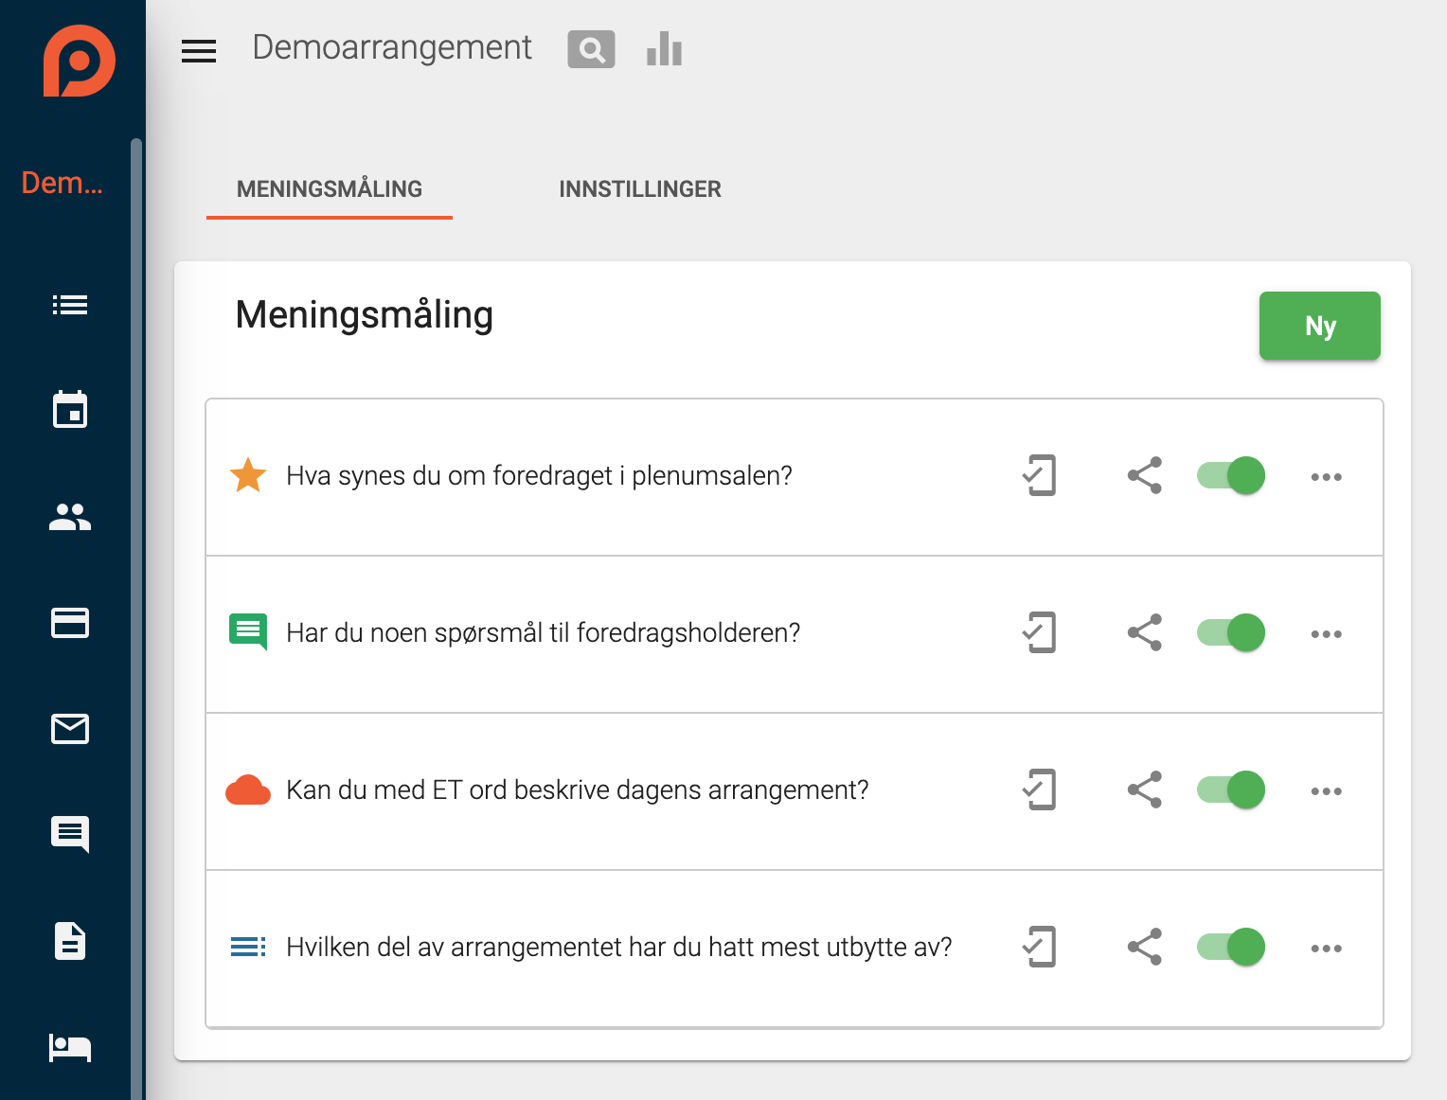The image size is (1447, 1100).
Task: Open device preview for ET ord question
Action: (x=1040, y=790)
